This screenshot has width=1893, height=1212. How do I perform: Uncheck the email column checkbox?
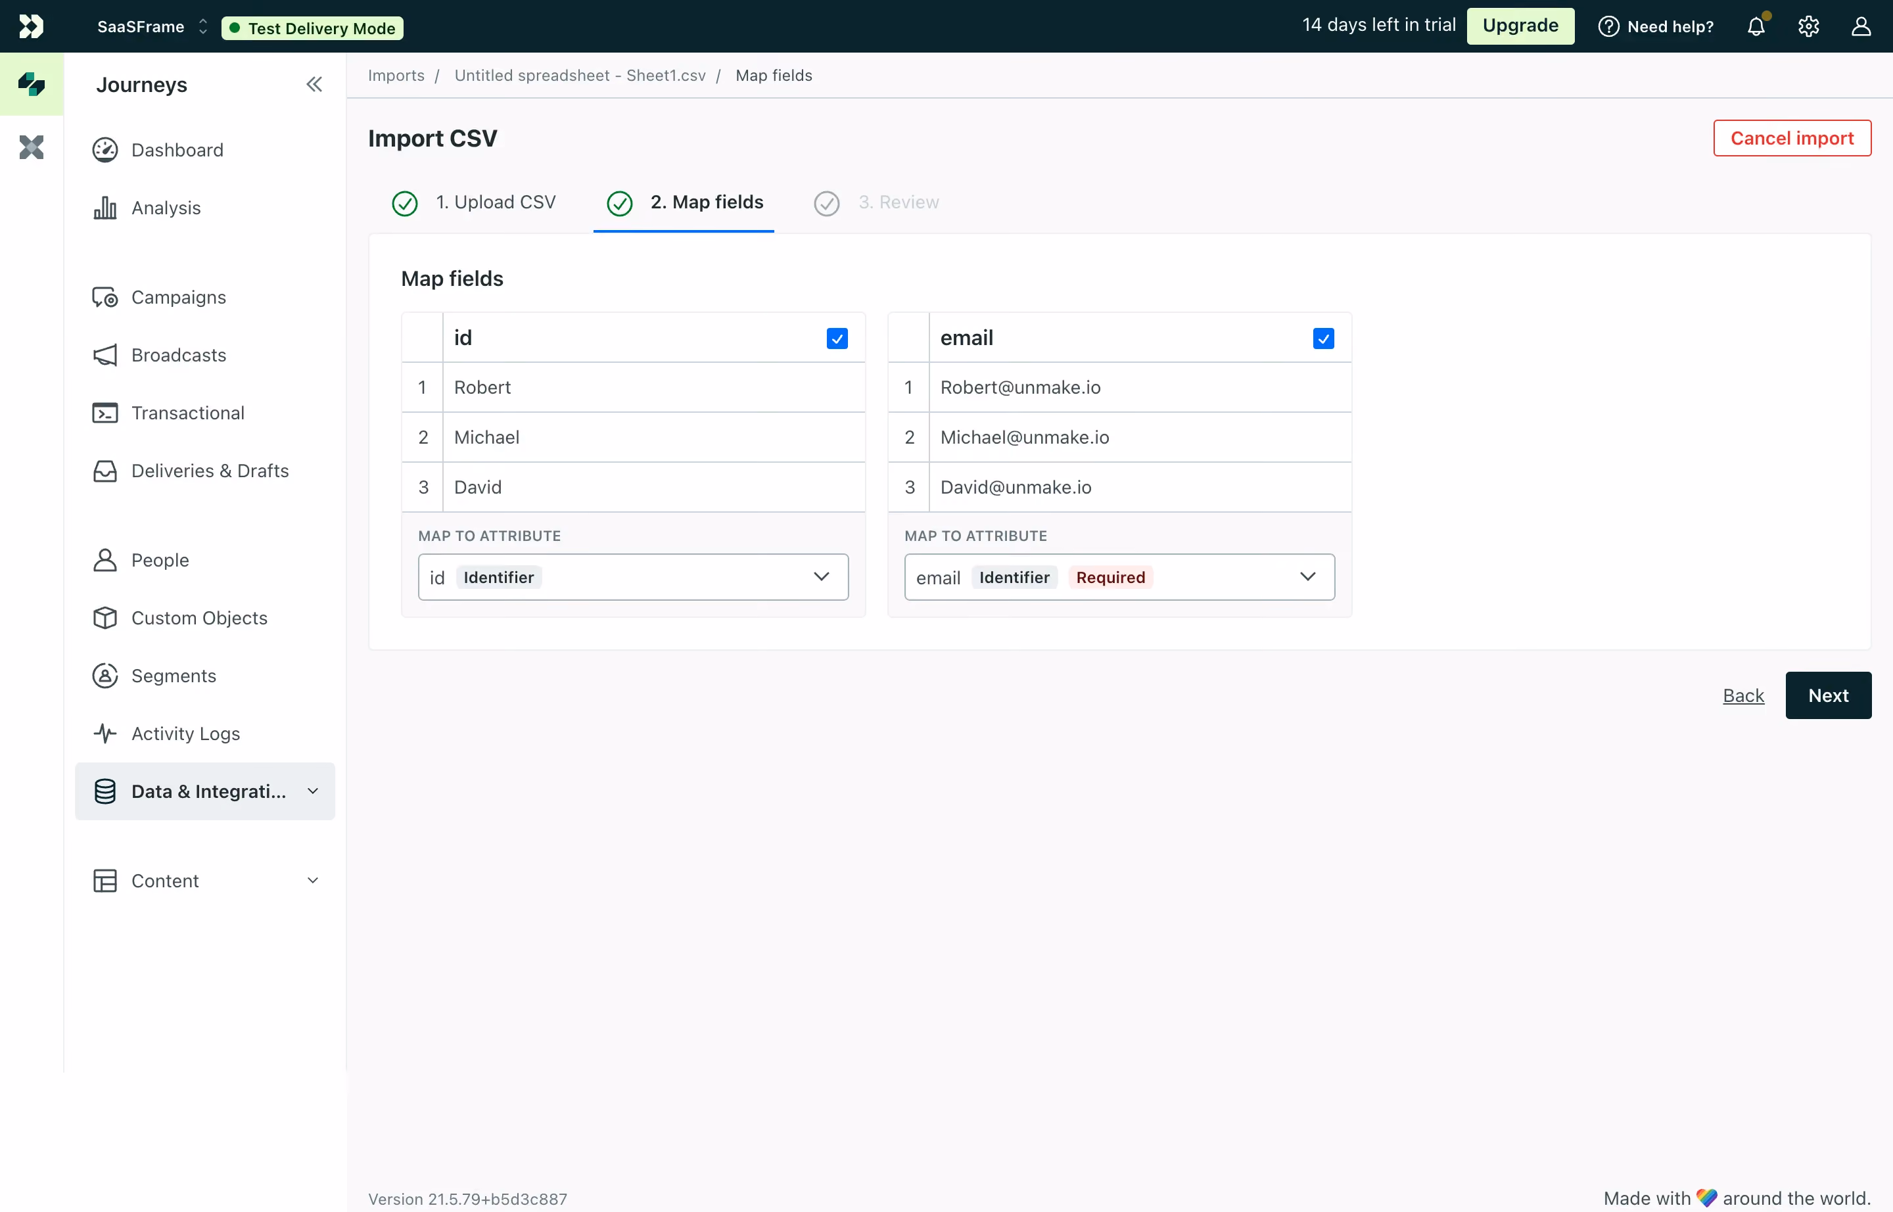(1324, 338)
